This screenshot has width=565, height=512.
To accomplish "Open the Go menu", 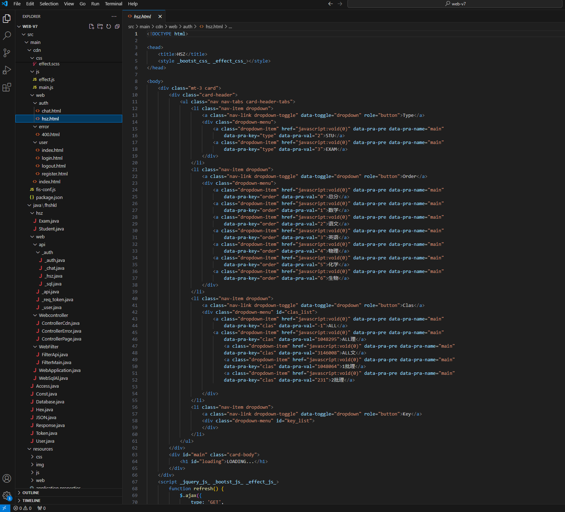I will (83, 4).
